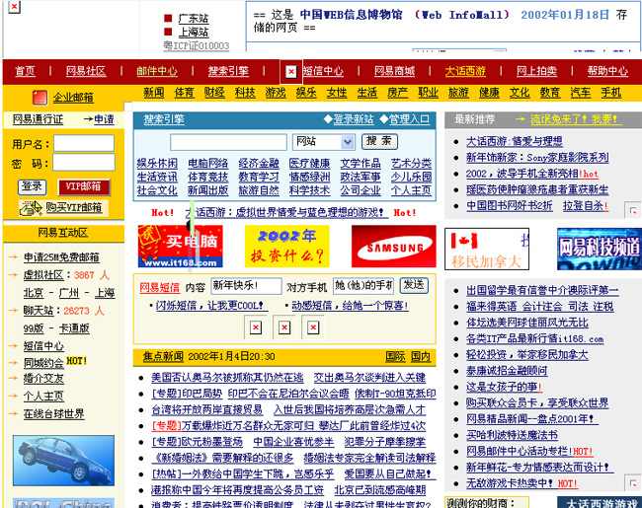Select the 体育 channel tab

[185, 93]
